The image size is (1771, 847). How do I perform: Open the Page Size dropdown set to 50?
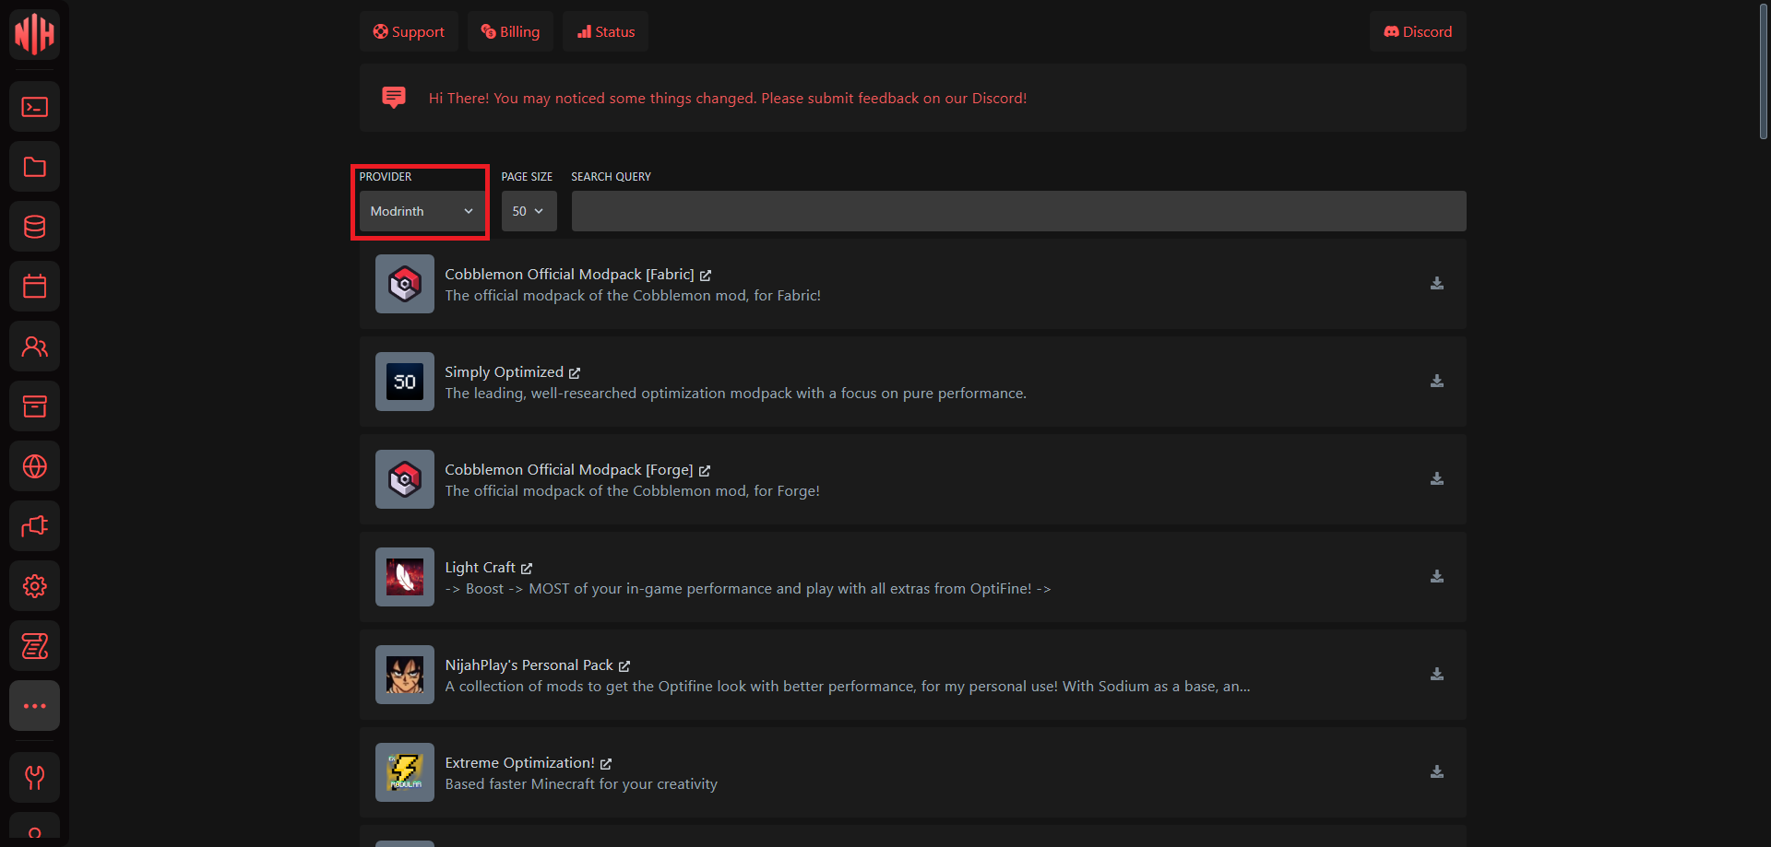tap(528, 211)
